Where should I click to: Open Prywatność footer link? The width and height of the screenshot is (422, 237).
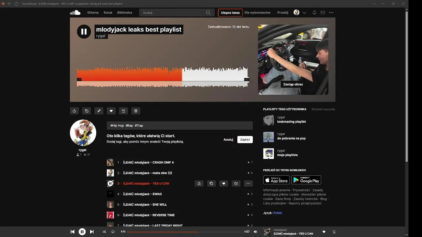click(301, 190)
